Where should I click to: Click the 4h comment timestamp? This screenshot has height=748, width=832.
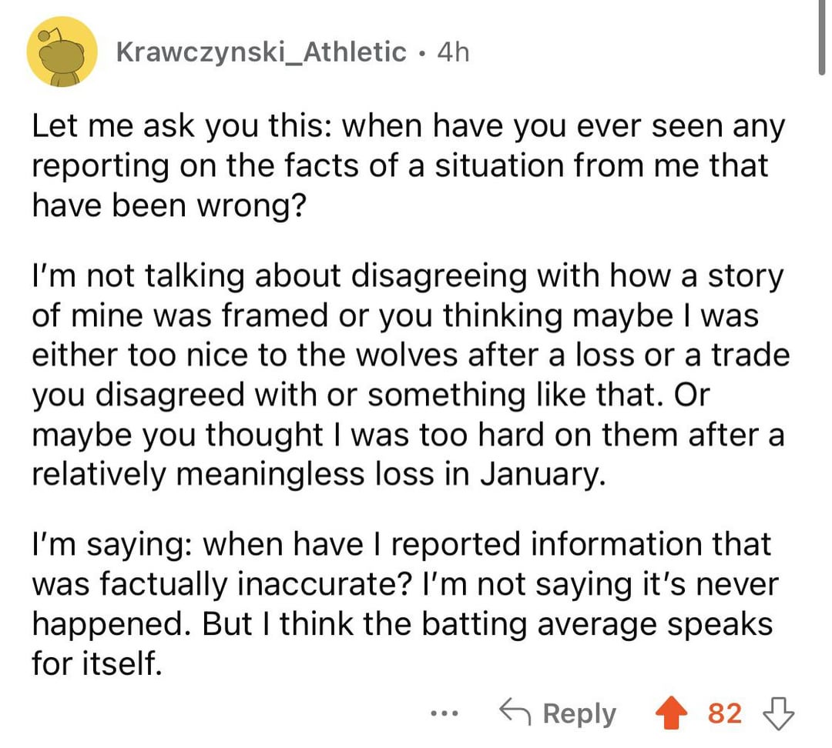[x=451, y=52]
